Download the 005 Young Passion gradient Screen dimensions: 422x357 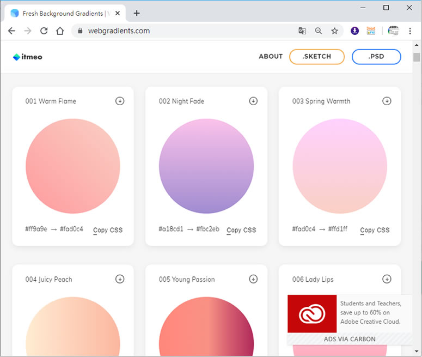pyautogui.click(x=253, y=279)
